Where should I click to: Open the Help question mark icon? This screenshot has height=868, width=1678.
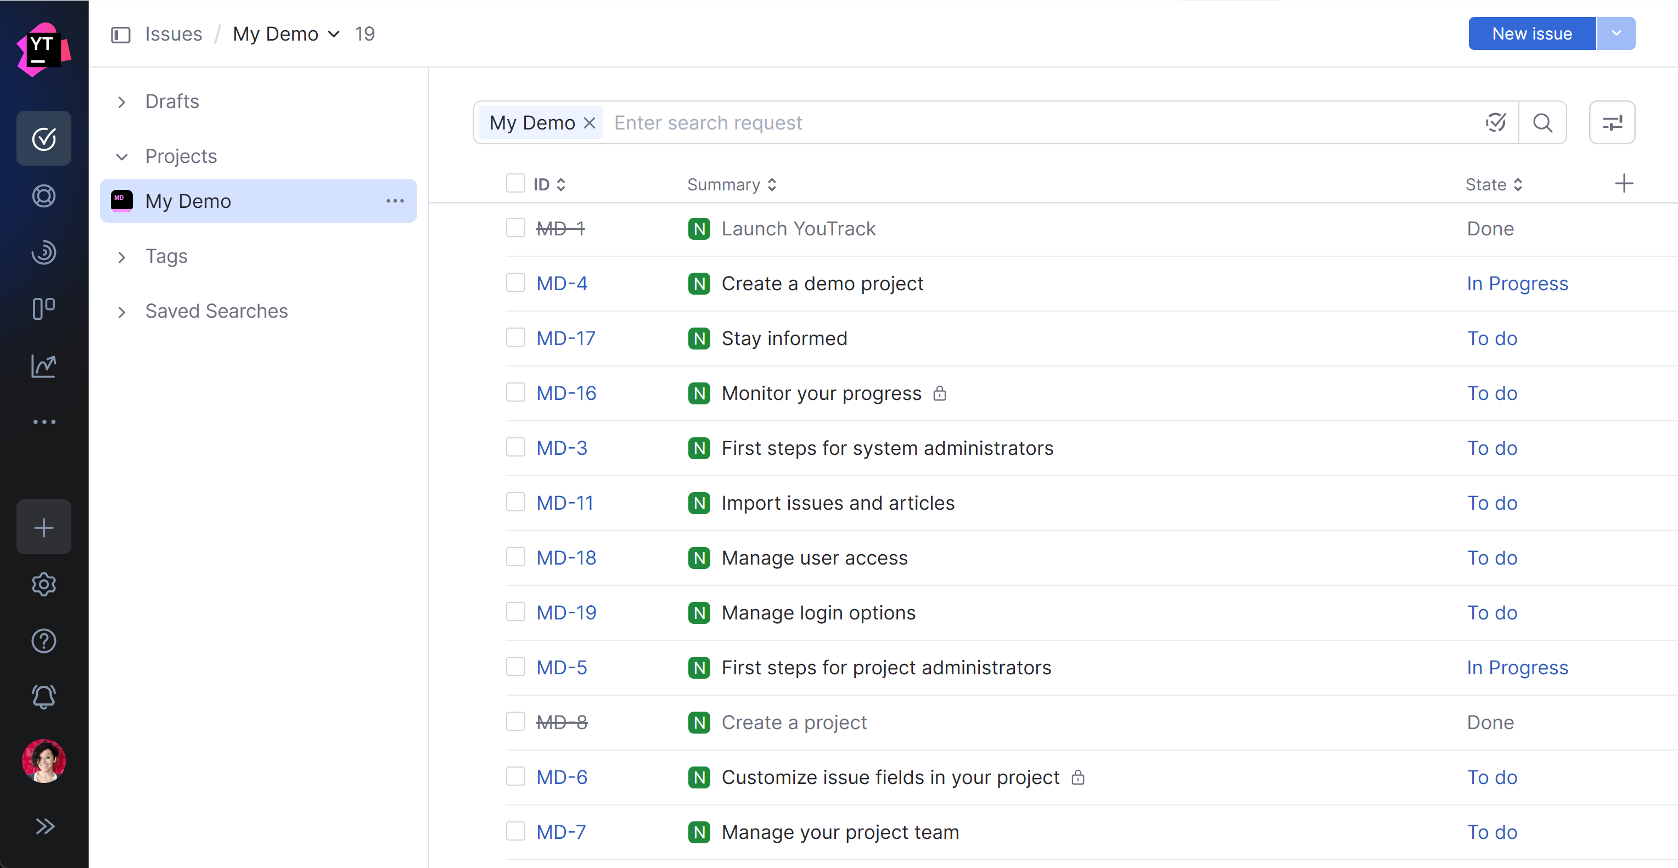point(44,641)
